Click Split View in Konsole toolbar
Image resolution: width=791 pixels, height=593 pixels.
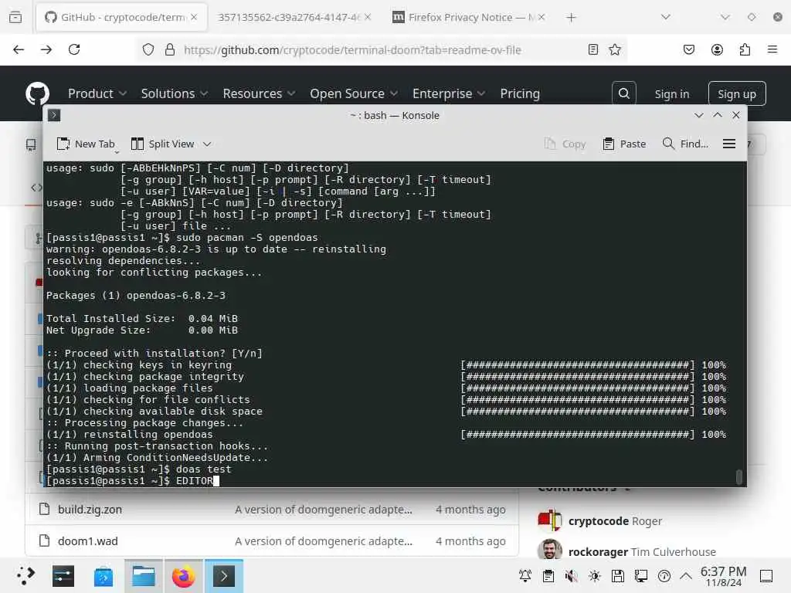[162, 144]
